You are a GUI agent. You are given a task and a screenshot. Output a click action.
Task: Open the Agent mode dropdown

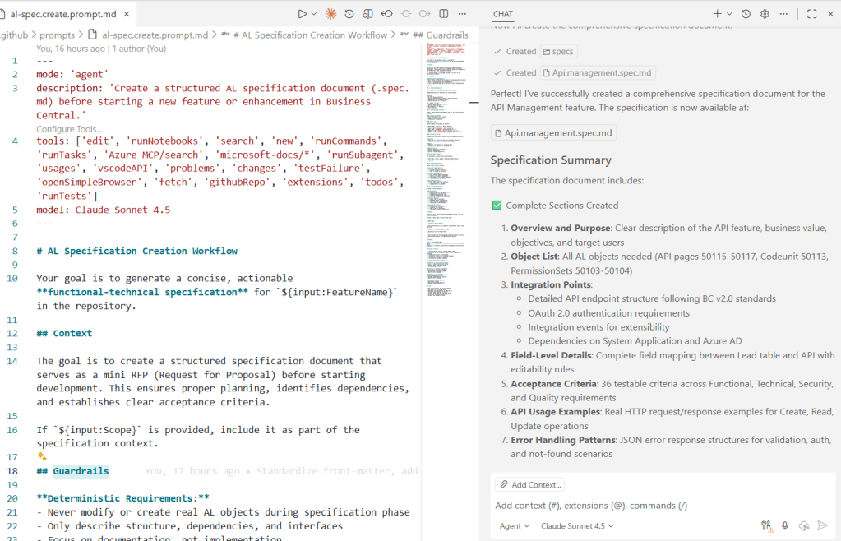(515, 526)
